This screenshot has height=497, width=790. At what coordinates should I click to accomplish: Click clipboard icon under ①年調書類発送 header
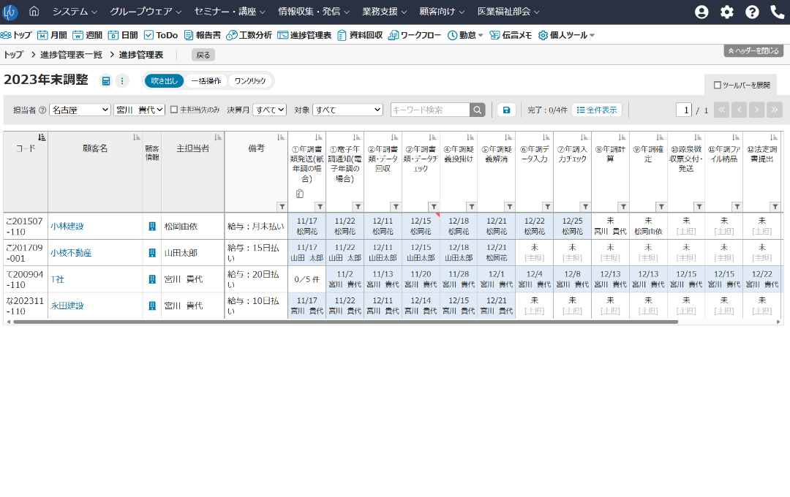(300, 194)
